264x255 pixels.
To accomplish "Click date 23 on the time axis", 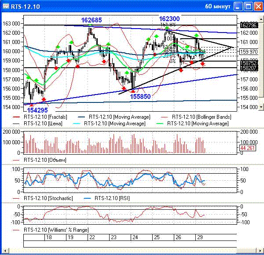I will 114,237.
